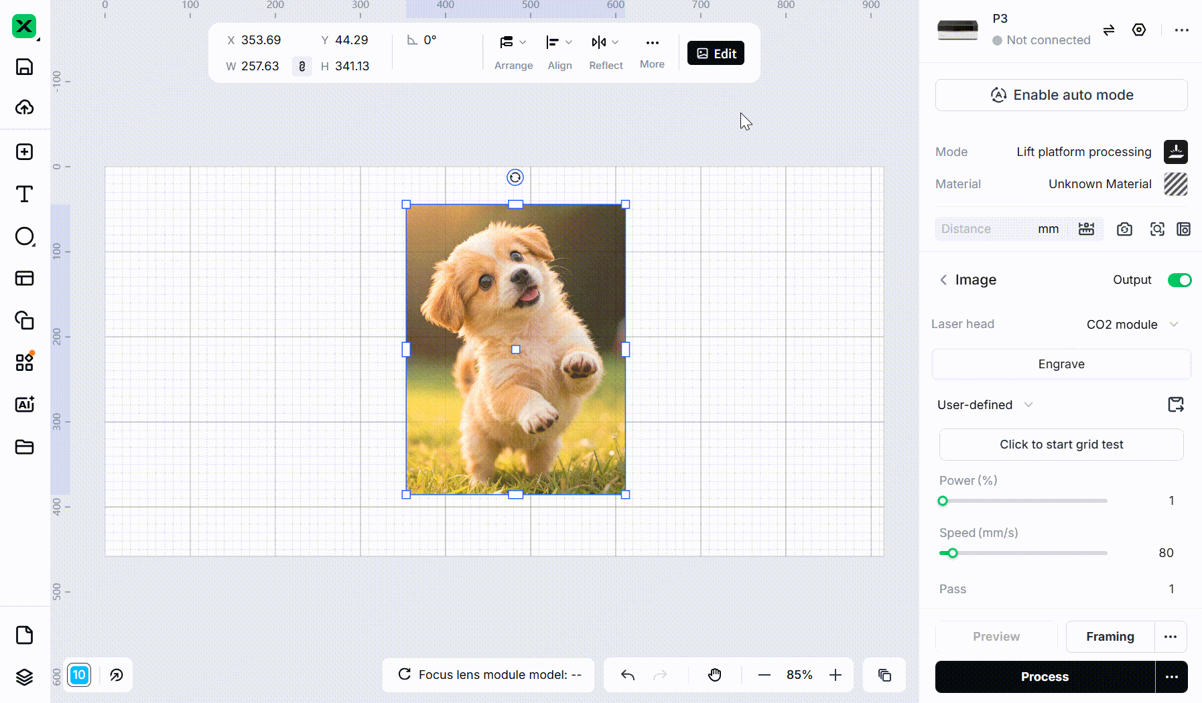The image size is (1202, 703).
Task: Open the combine shapes tool icon
Action: (24, 321)
